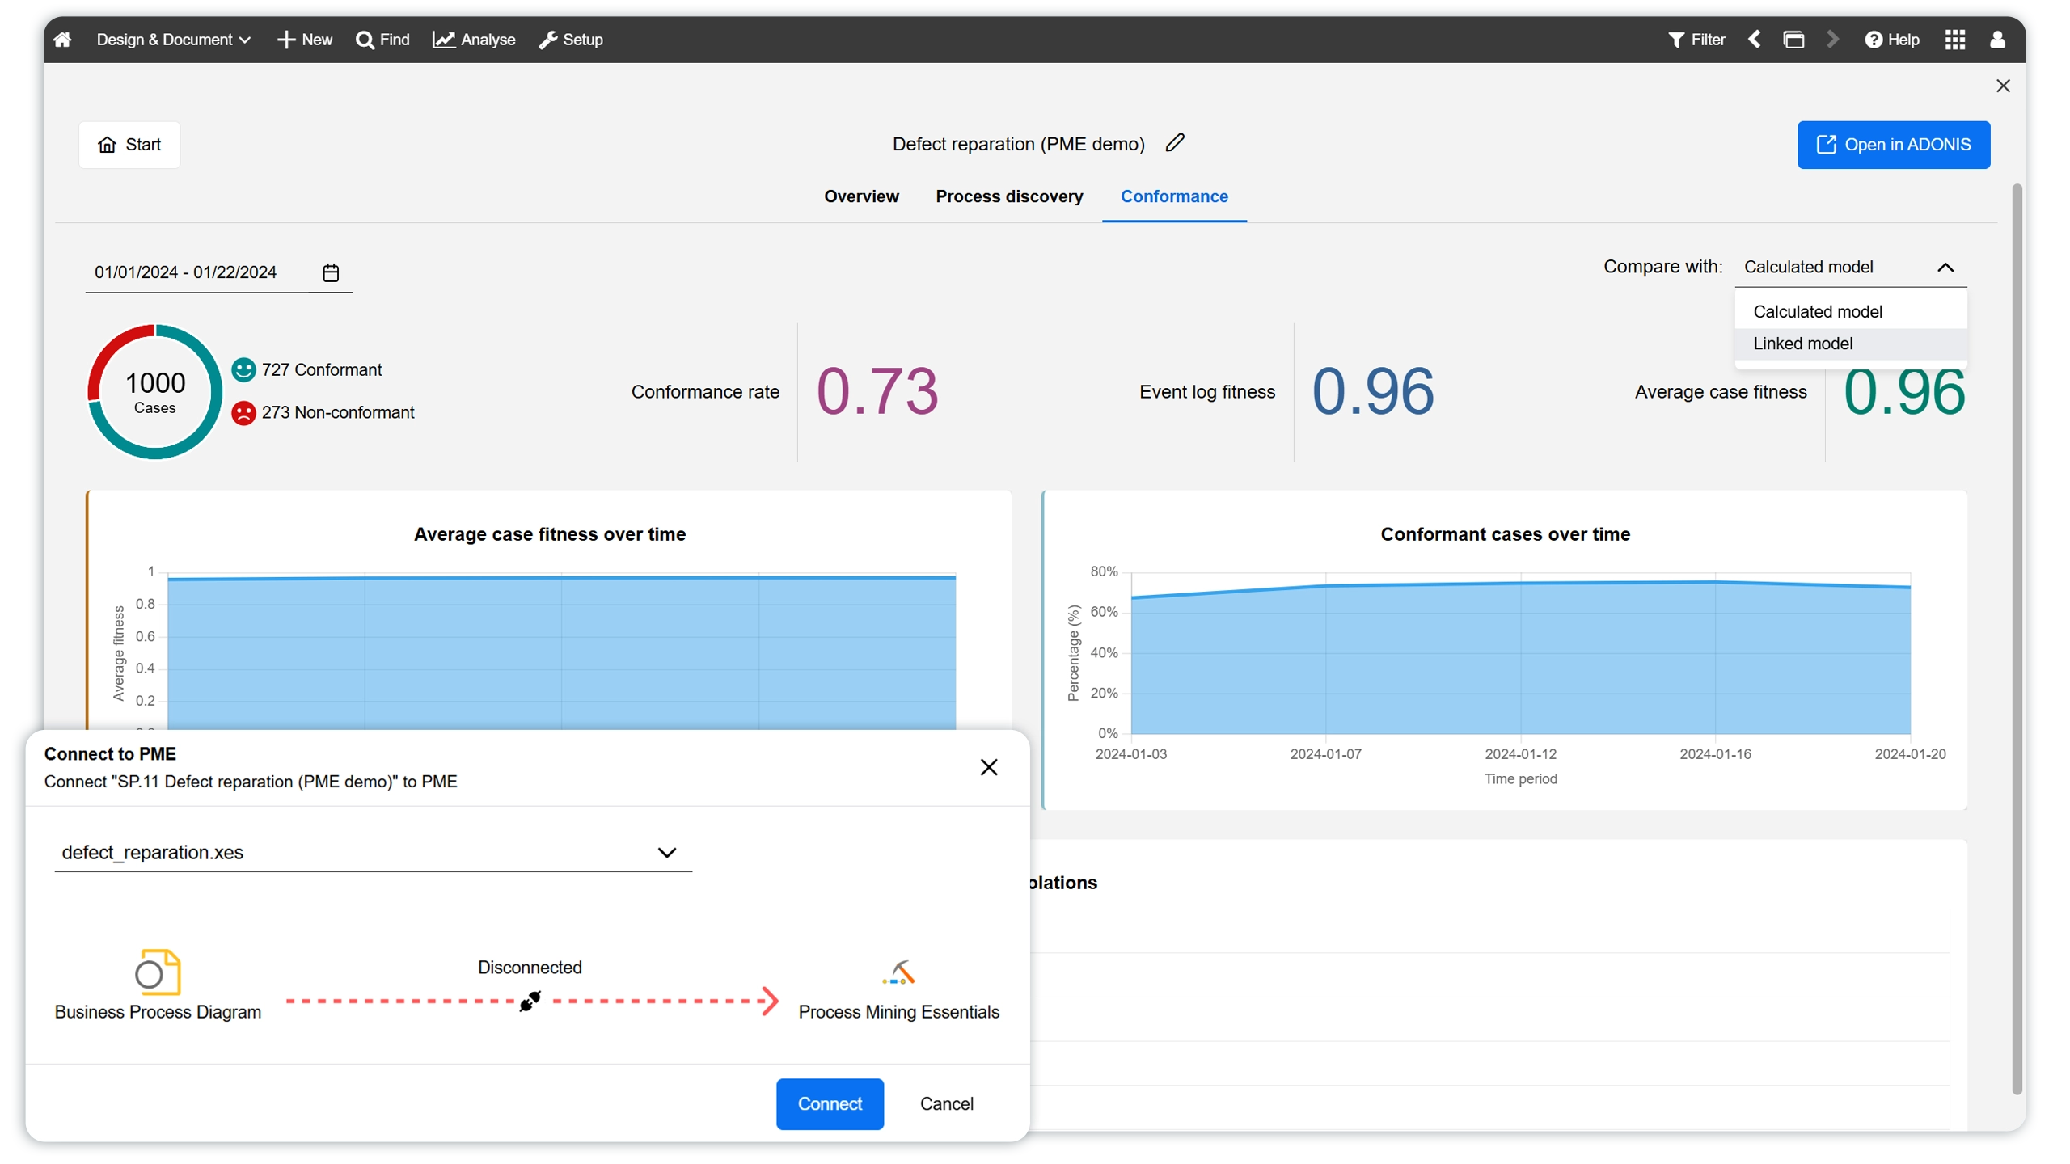Open the calendar date picker icon

pos(331,272)
